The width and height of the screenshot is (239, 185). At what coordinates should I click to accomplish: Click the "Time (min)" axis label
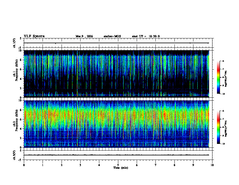coord(121,168)
